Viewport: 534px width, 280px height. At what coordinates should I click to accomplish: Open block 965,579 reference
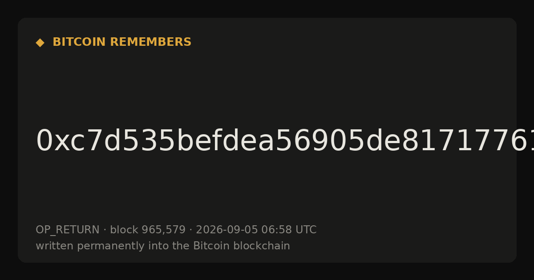[148, 230]
